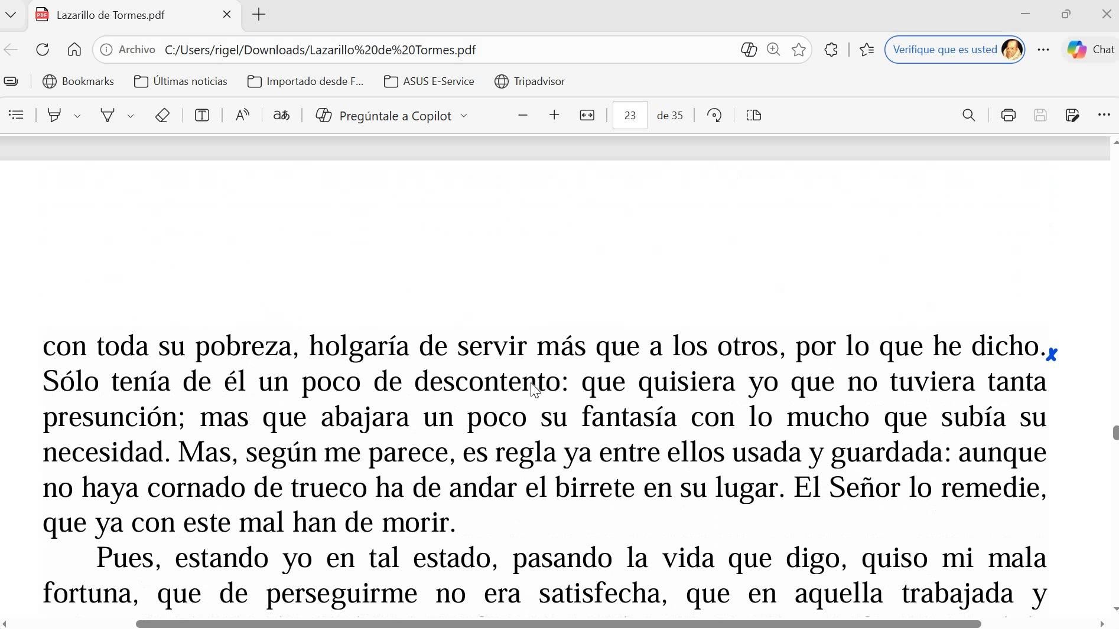Go to the home page
1119x629 pixels.
(74, 50)
